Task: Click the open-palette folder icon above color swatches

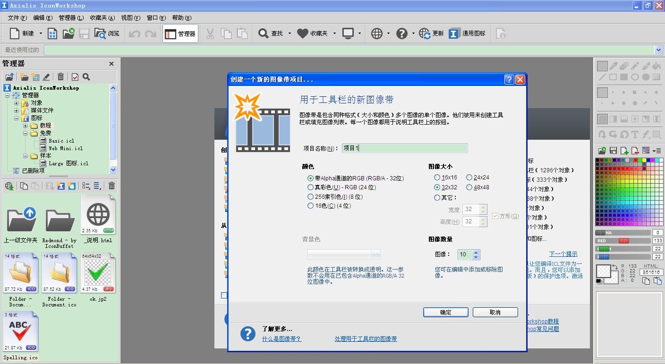Action: [x=602, y=151]
